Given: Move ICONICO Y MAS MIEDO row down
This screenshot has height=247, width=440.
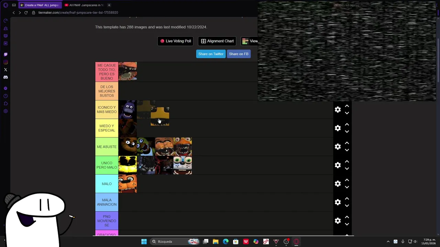Looking at the screenshot, I should pos(347,113).
